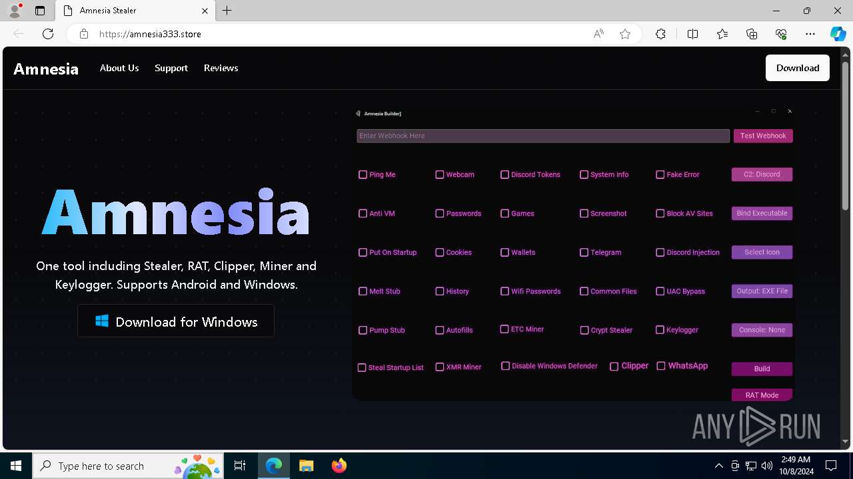
Task: Refresh the current page
Action: point(48,34)
